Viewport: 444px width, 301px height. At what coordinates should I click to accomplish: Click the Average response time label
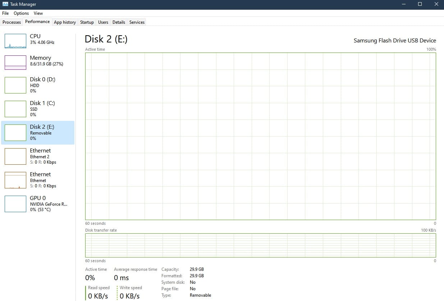coord(136,269)
